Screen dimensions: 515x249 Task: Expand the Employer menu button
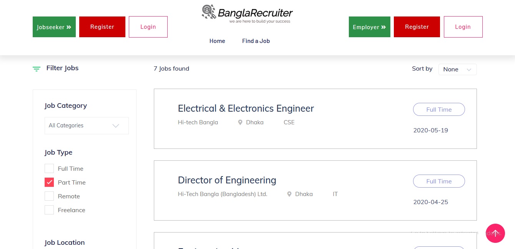(369, 27)
